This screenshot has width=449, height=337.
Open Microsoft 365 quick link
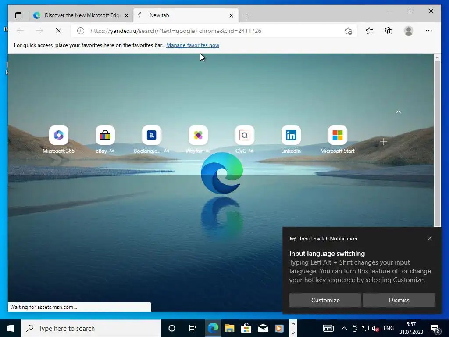pos(58,140)
